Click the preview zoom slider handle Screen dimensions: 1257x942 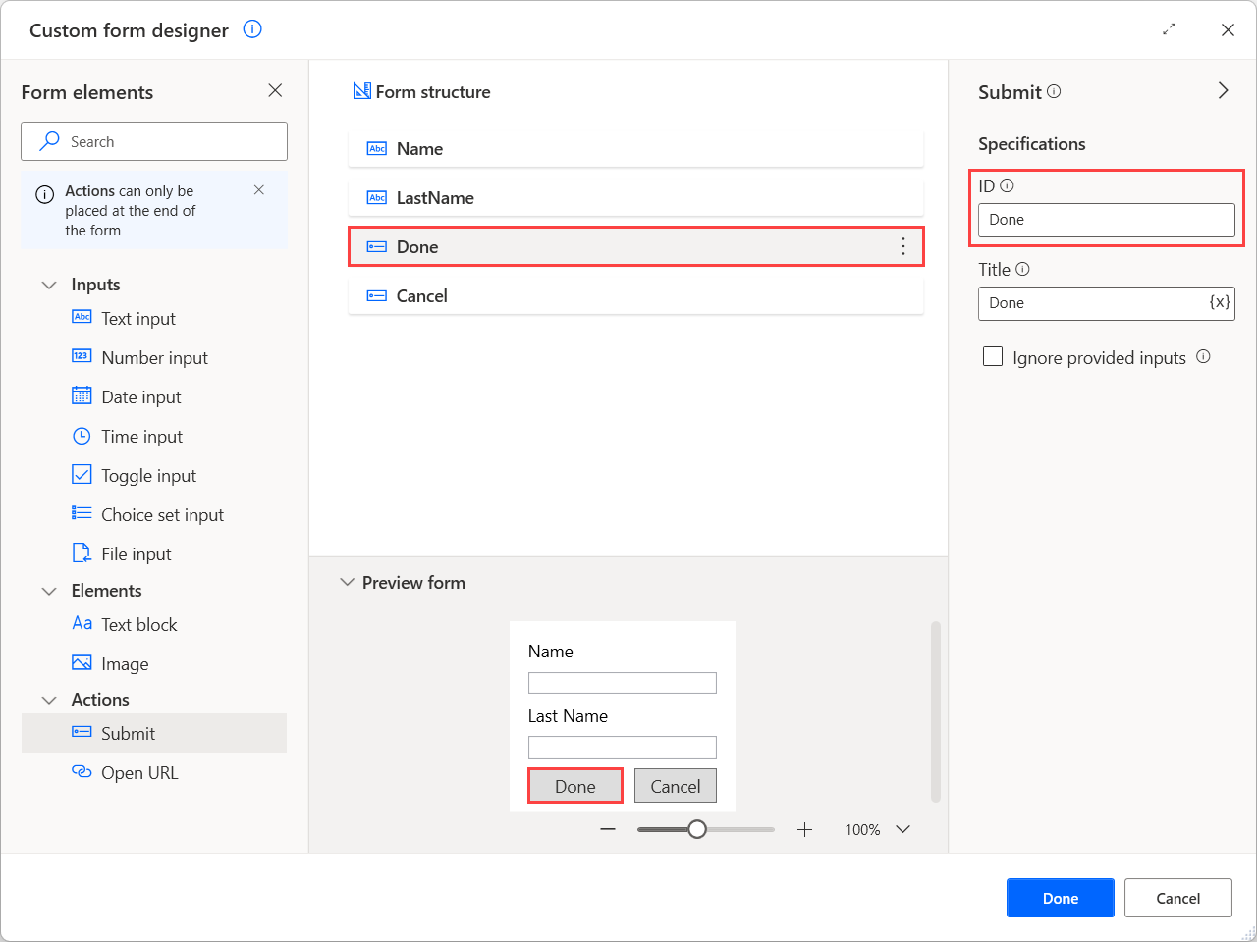(x=697, y=830)
